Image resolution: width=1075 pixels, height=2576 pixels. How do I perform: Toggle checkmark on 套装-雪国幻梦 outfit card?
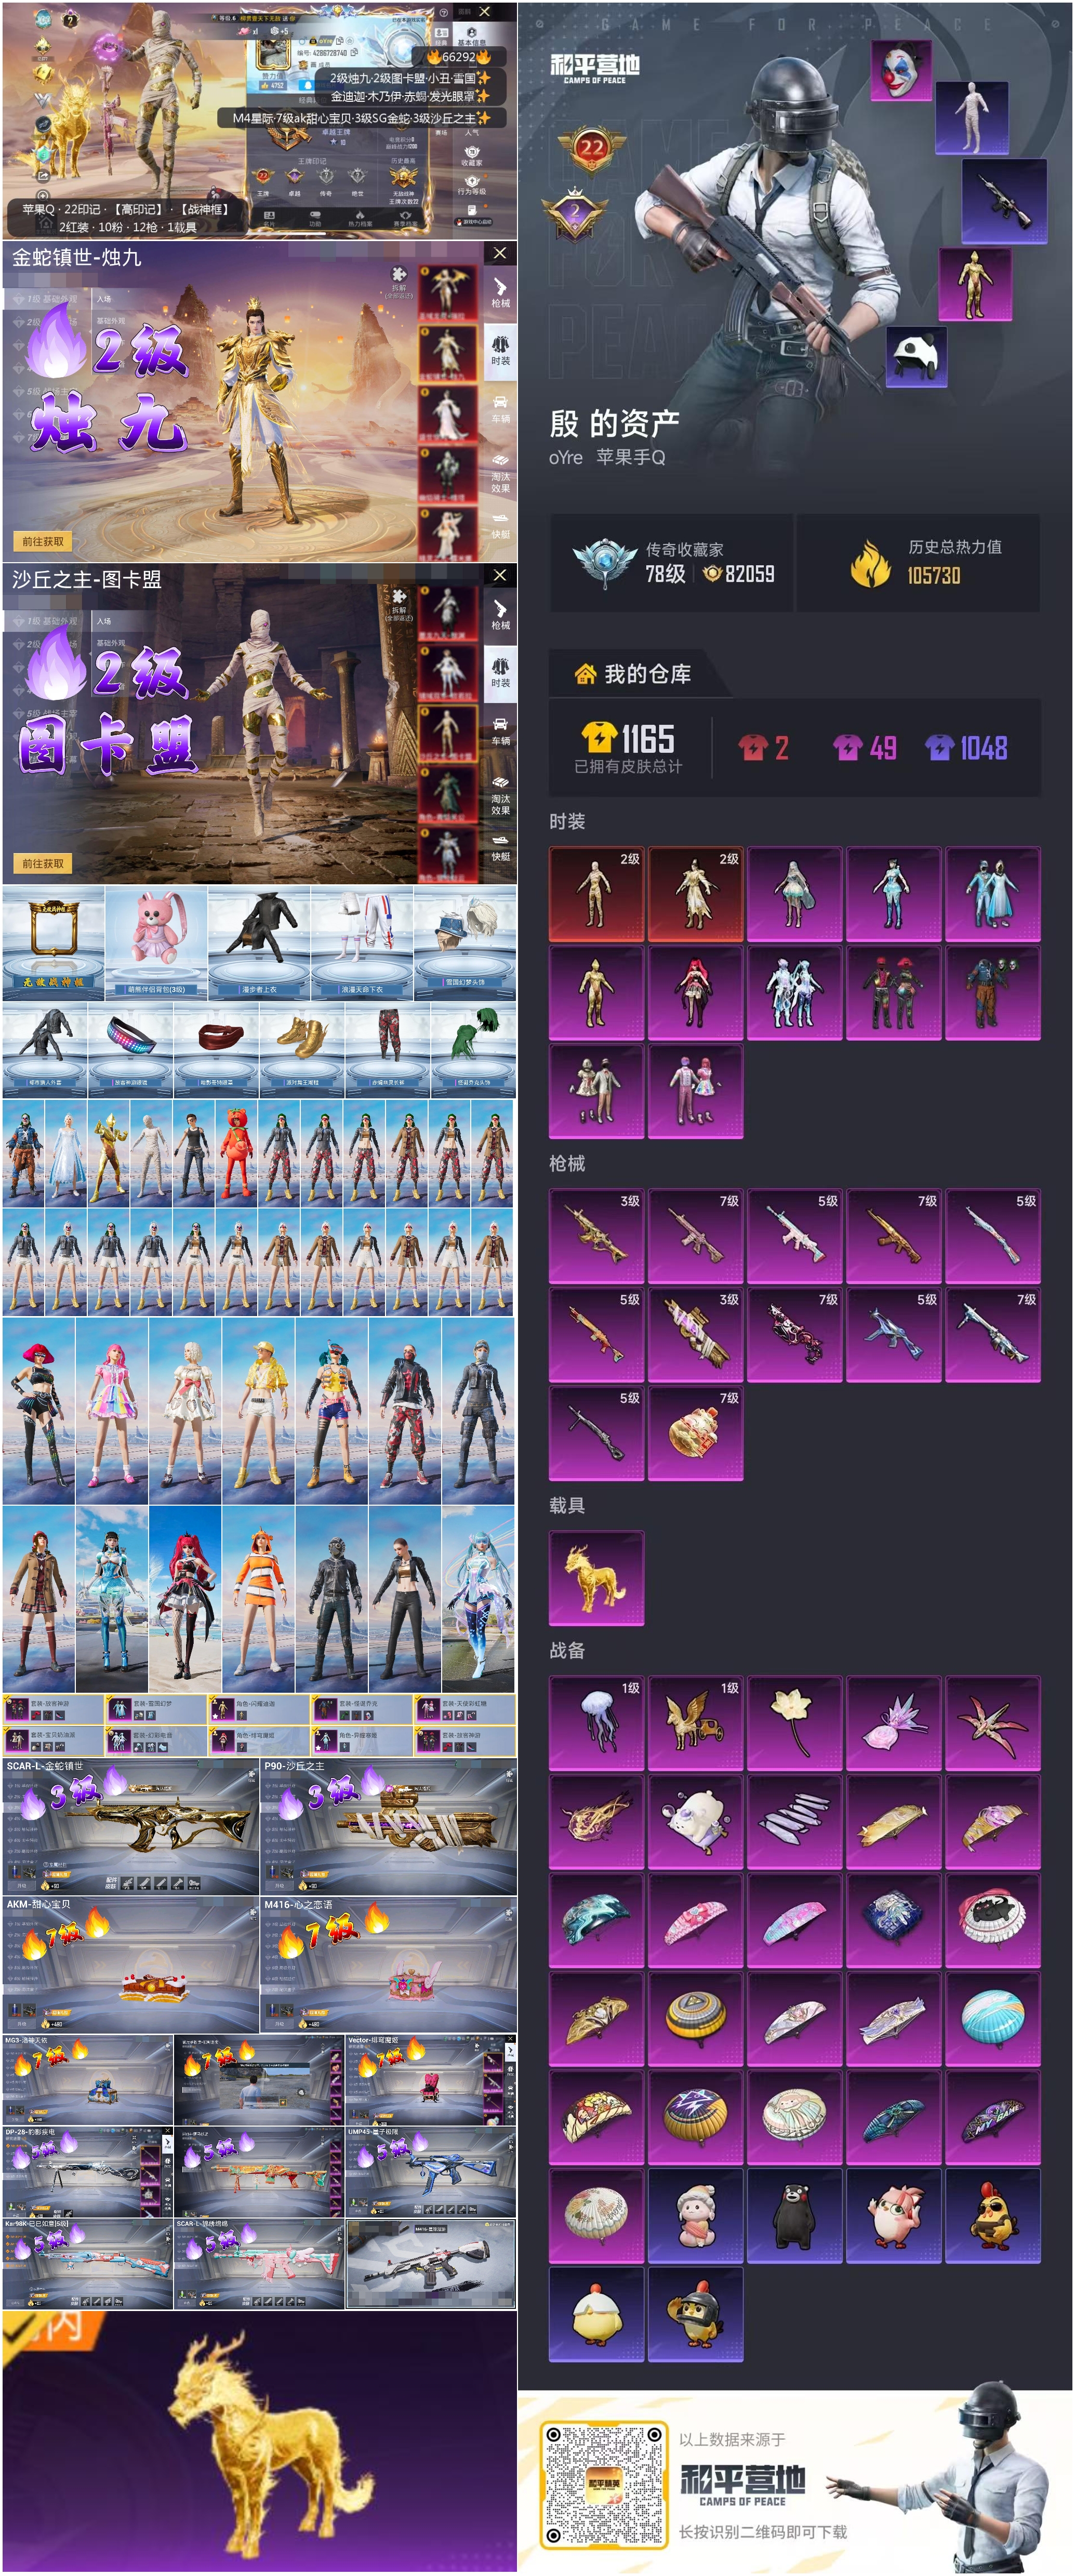(x=110, y=1698)
